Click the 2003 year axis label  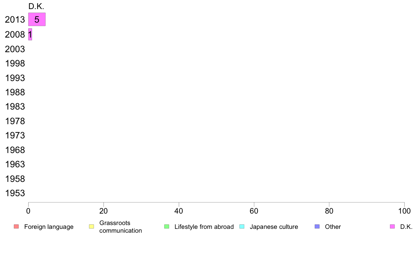(x=15, y=49)
